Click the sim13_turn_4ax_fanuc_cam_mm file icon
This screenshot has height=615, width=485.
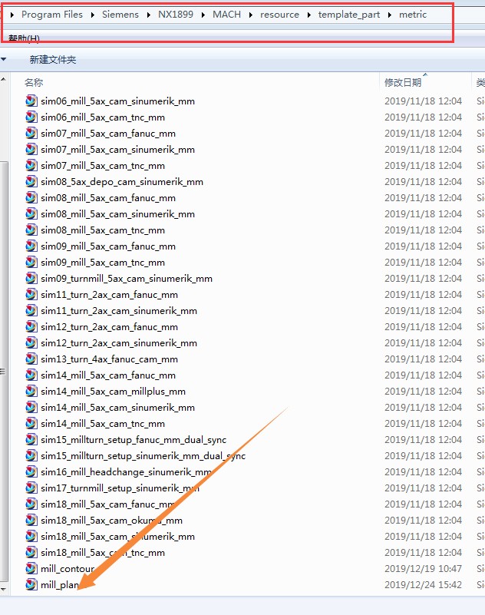[31, 359]
